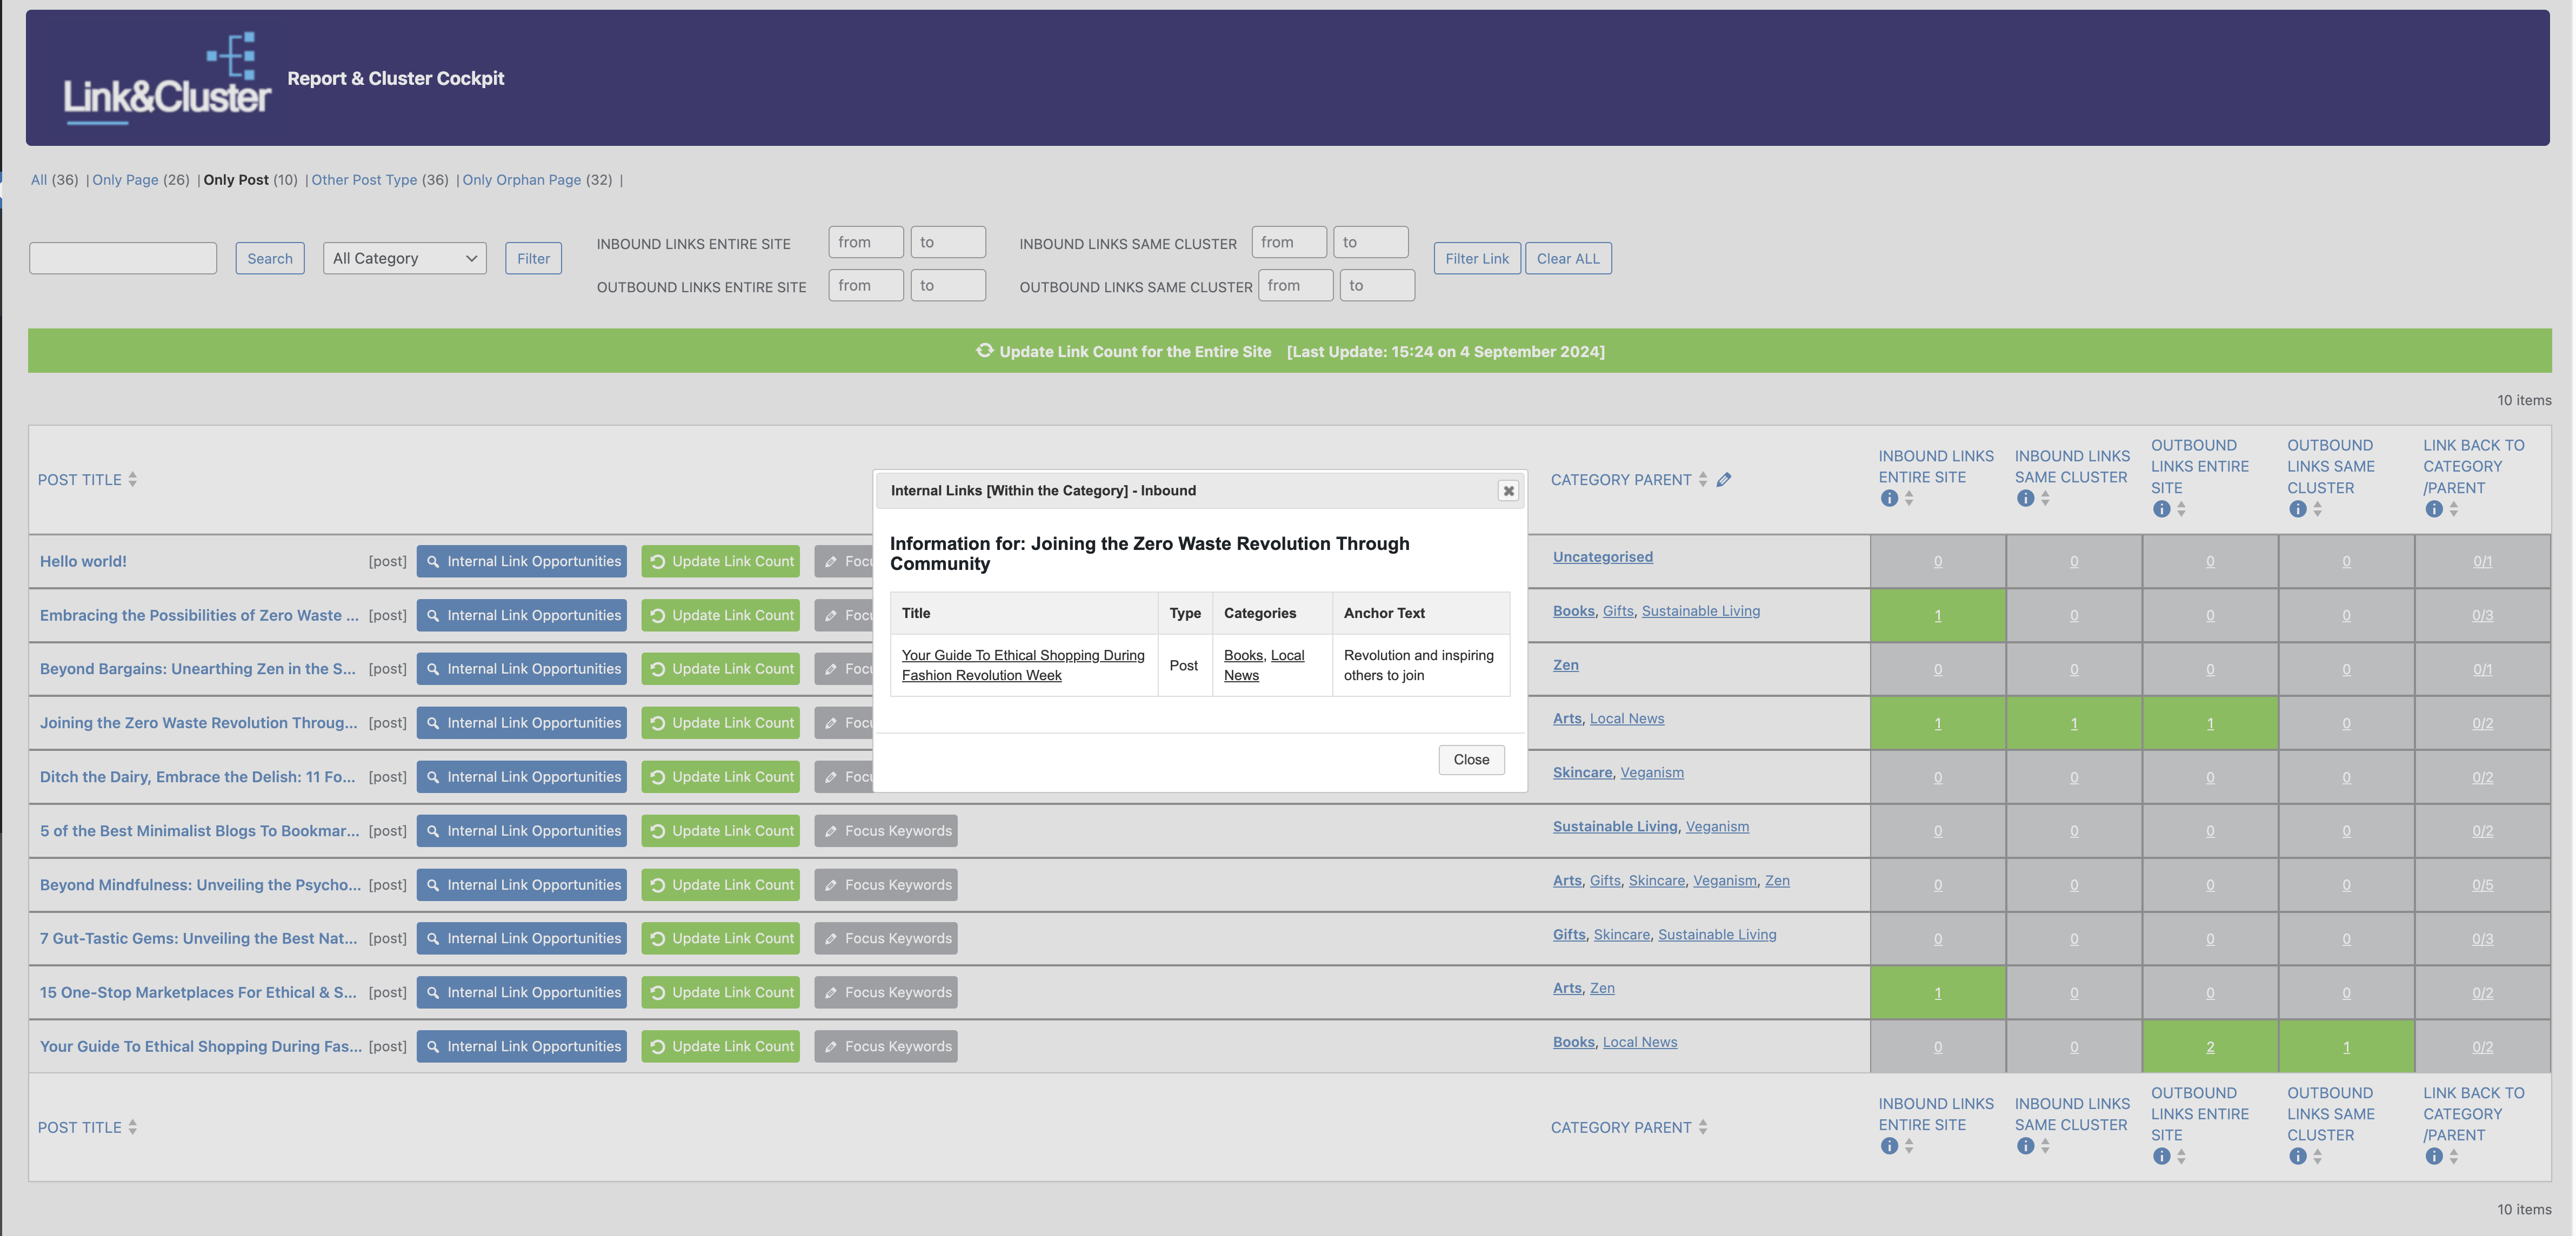This screenshot has height=1236, width=2576.
Task: Click the 0/1 link-back value for Hello world!
Action: [x=2482, y=561]
